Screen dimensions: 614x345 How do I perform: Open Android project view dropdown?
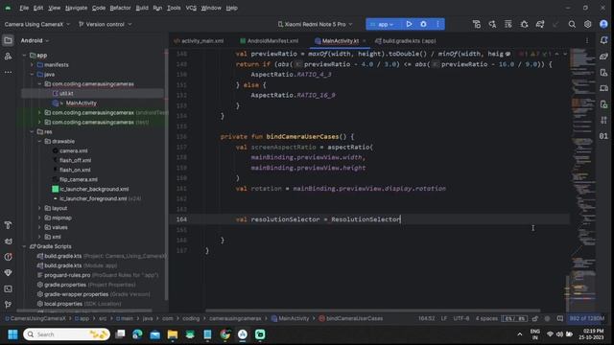point(35,40)
